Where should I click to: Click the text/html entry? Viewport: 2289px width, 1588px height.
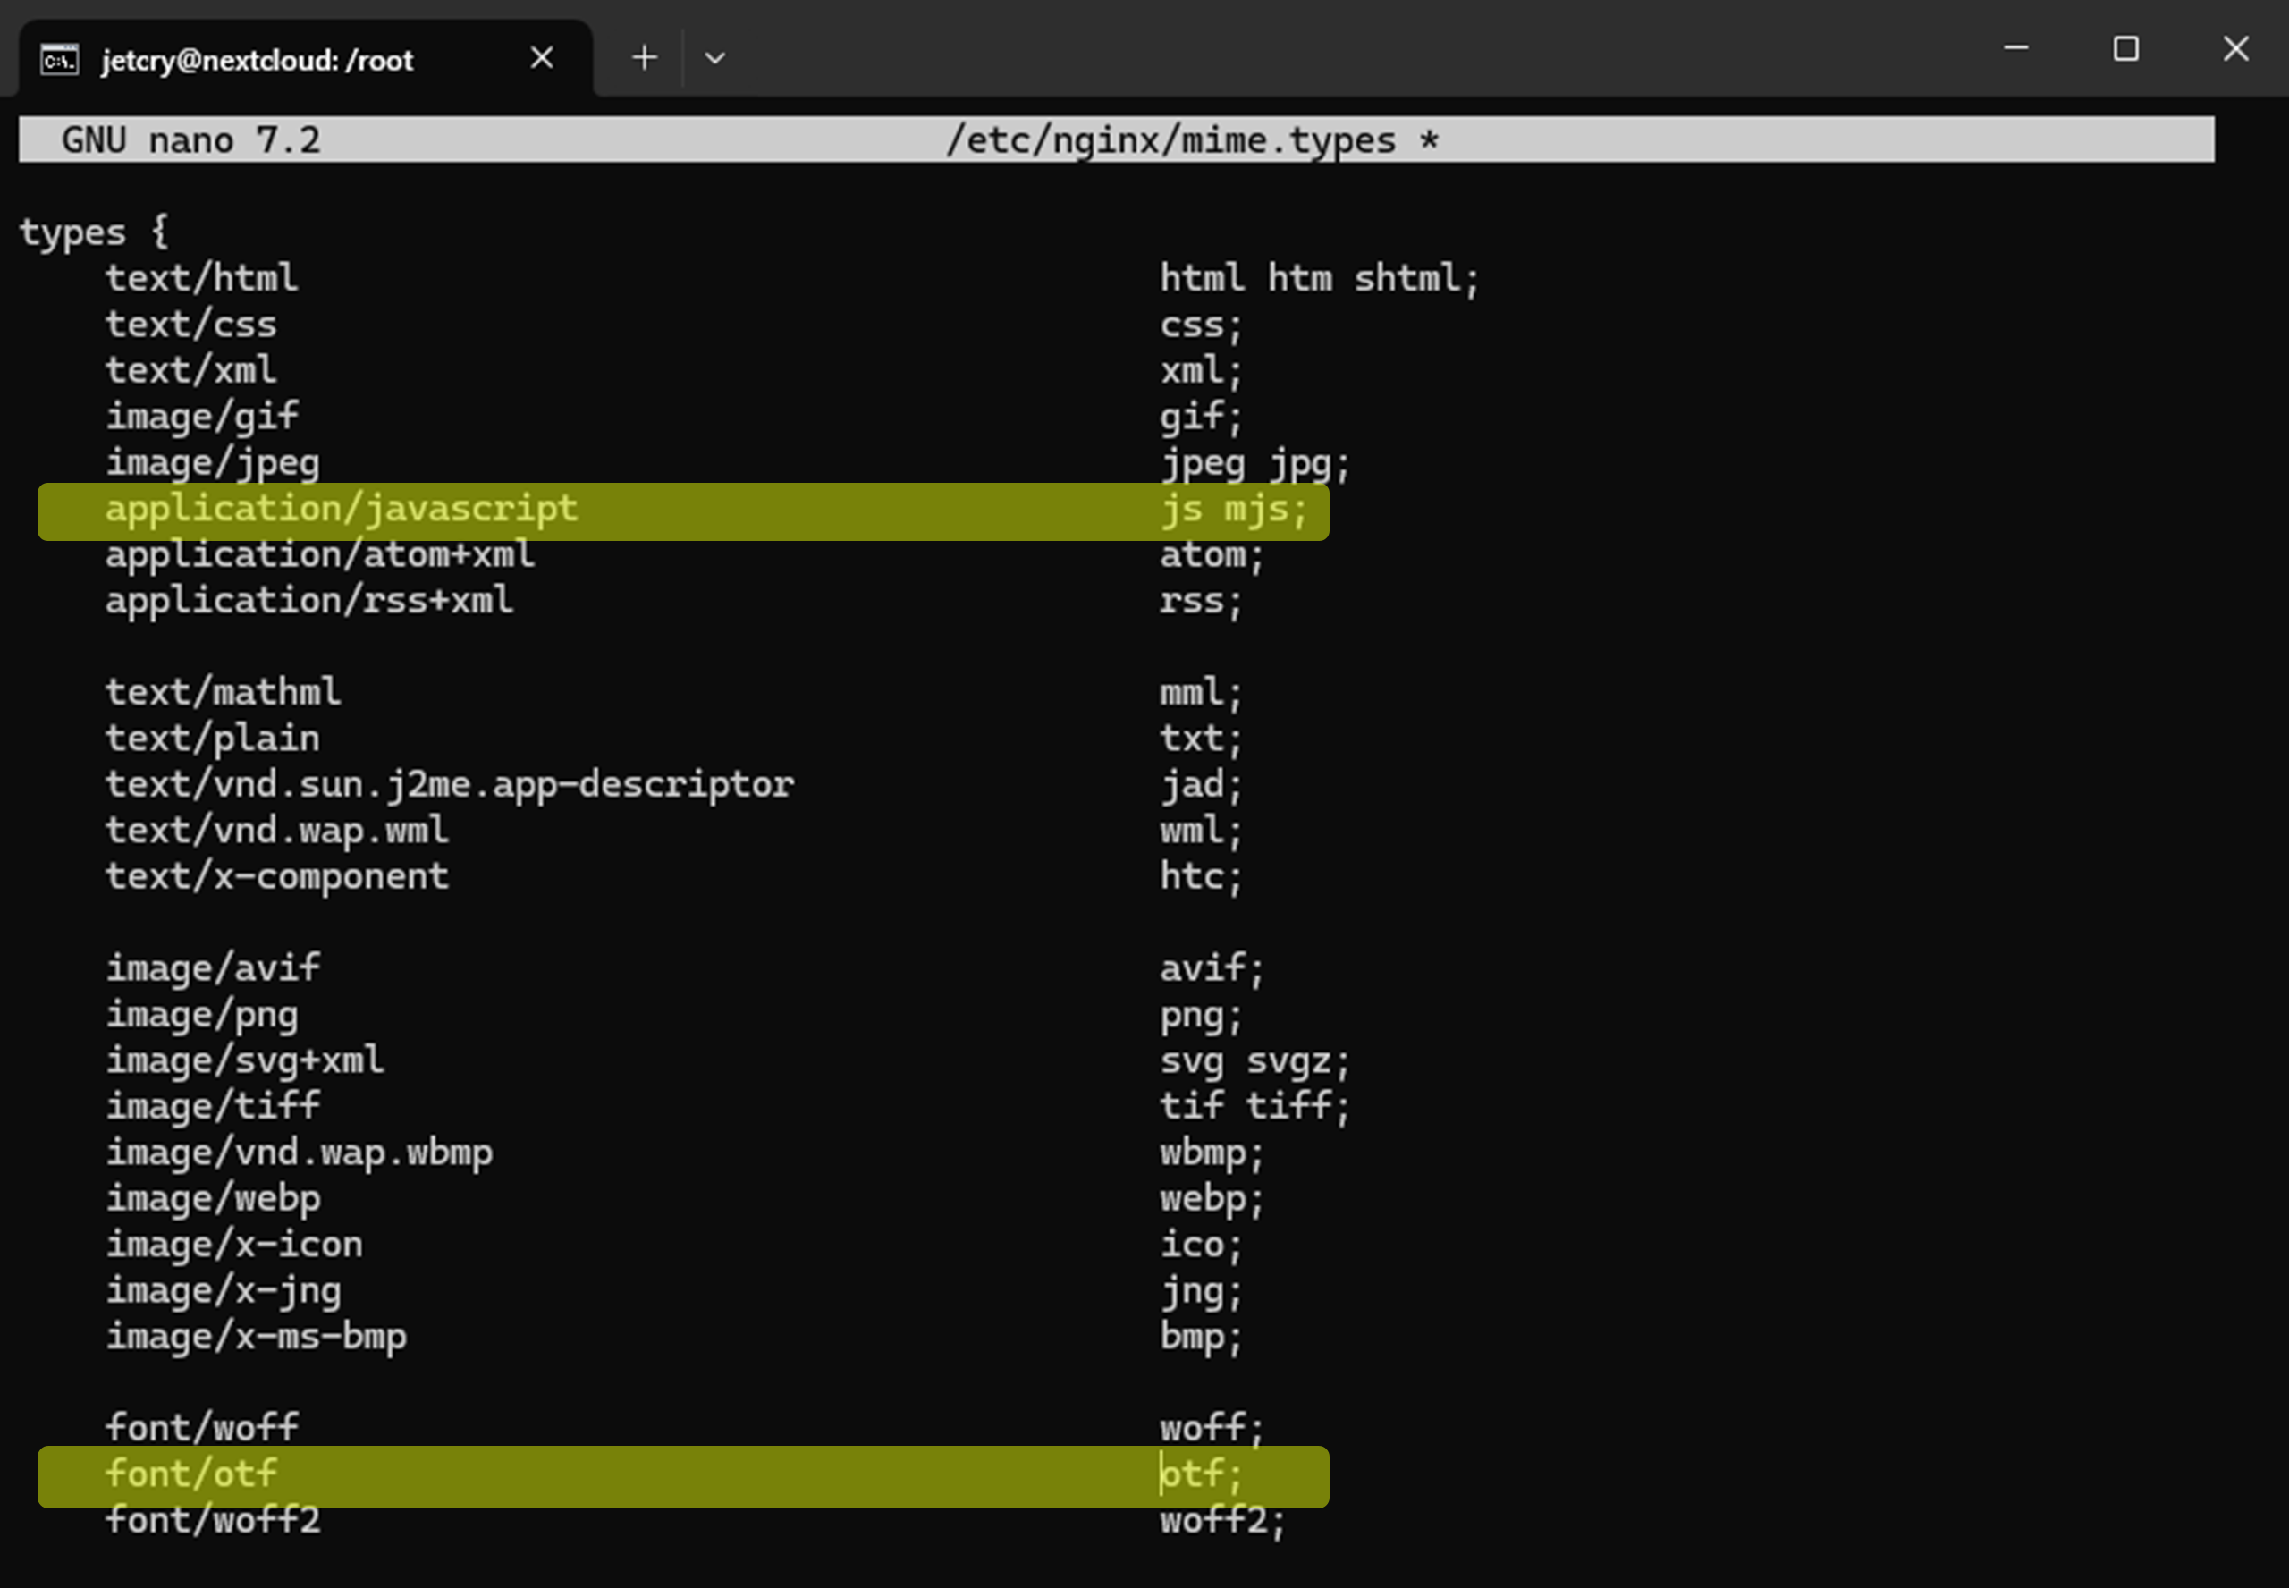pos(202,277)
